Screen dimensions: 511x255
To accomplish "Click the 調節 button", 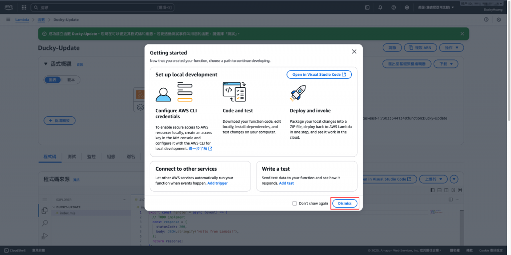I will click(x=392, y=47).
